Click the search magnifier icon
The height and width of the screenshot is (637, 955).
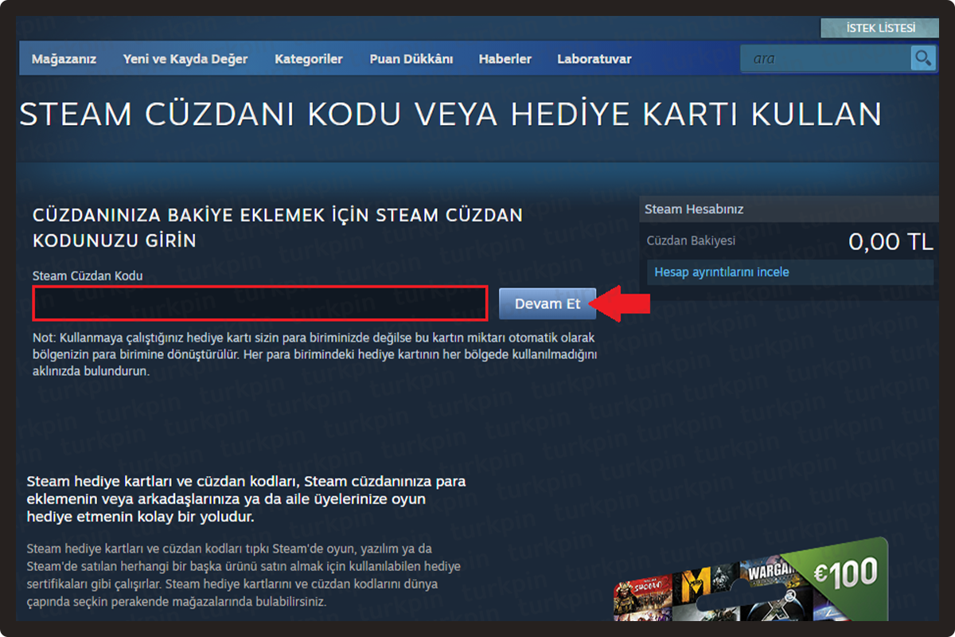tap(923, 58)
